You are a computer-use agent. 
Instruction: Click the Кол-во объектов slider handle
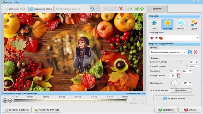click(x=181, y=62)
